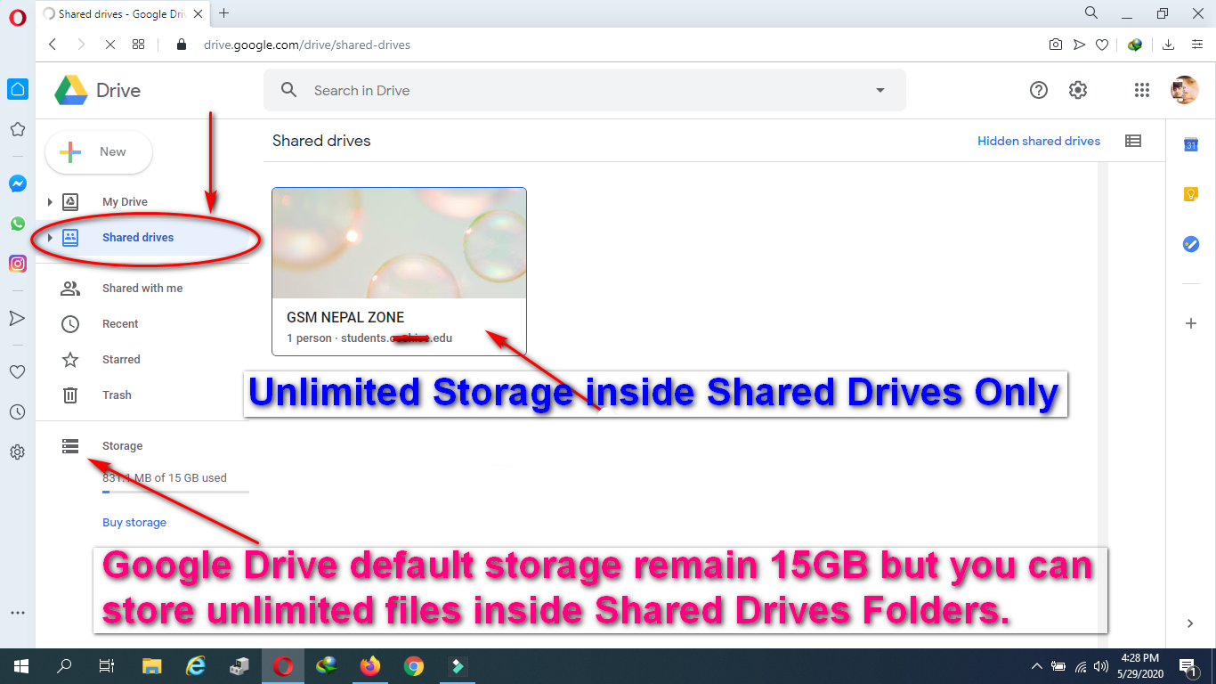The height and width of the screenshot is (684, 1216).
Task: Open Opera home speed dial icon
Action: click(x=18, y=89)
